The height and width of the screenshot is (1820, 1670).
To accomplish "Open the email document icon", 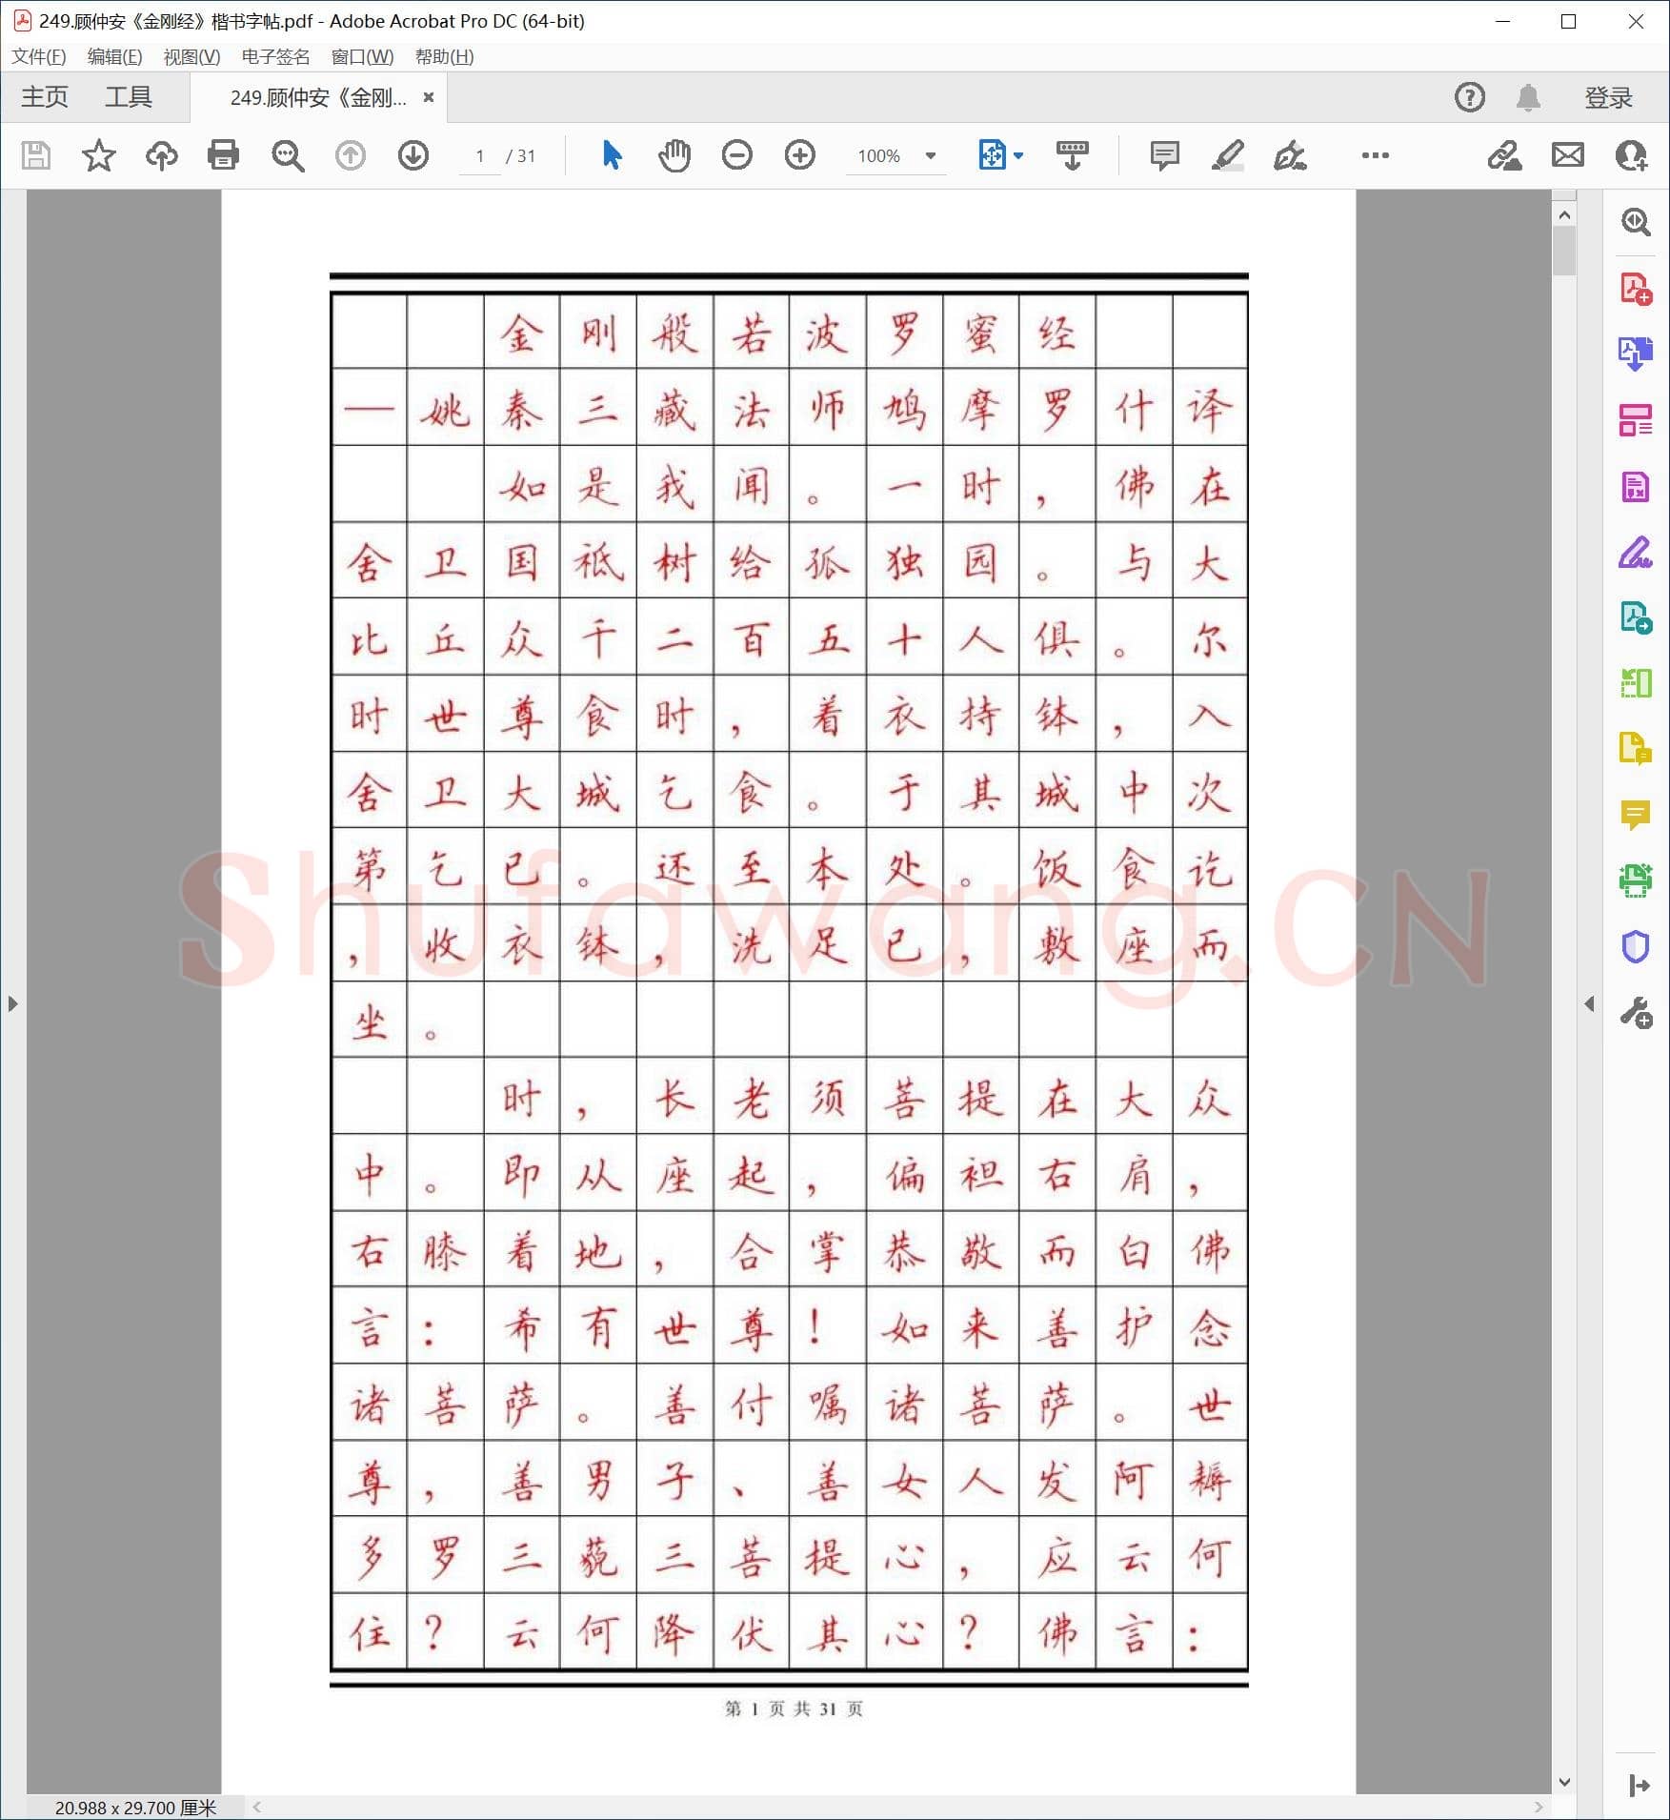I will (1567, 155).
